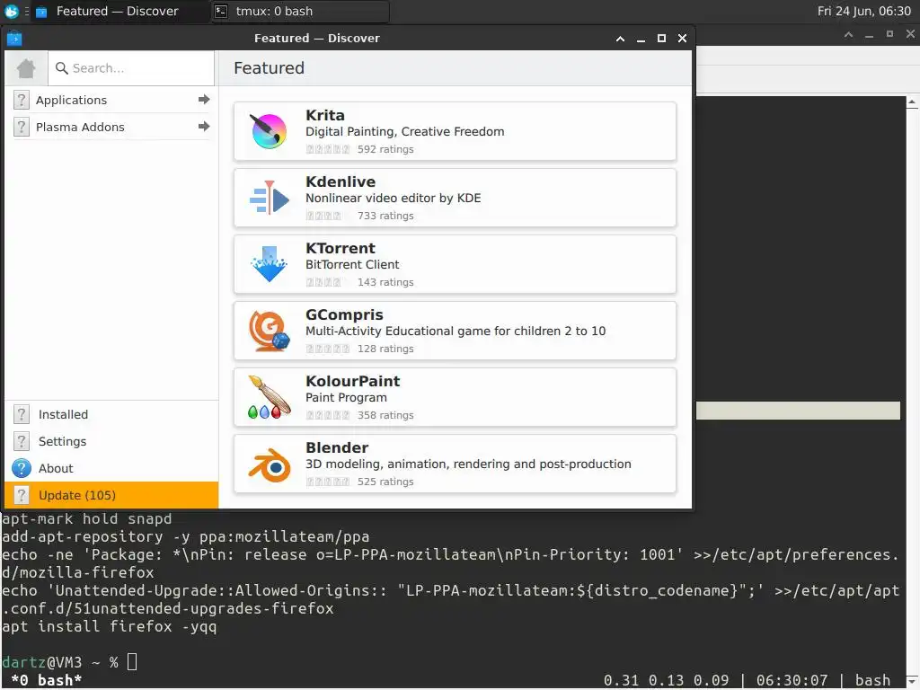Click the Settings entry icon
The height and width of the screenshot is (690, 920).
22,441
